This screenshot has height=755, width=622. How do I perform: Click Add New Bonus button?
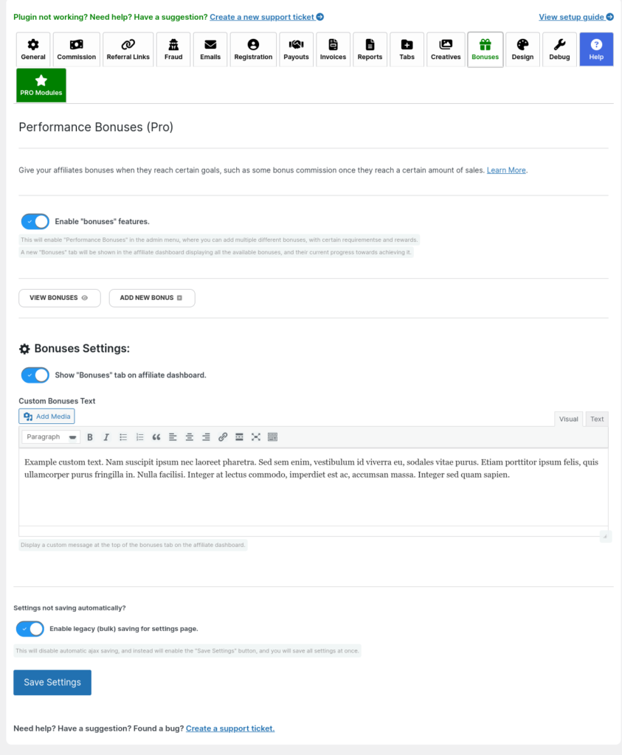pos(152,298)
